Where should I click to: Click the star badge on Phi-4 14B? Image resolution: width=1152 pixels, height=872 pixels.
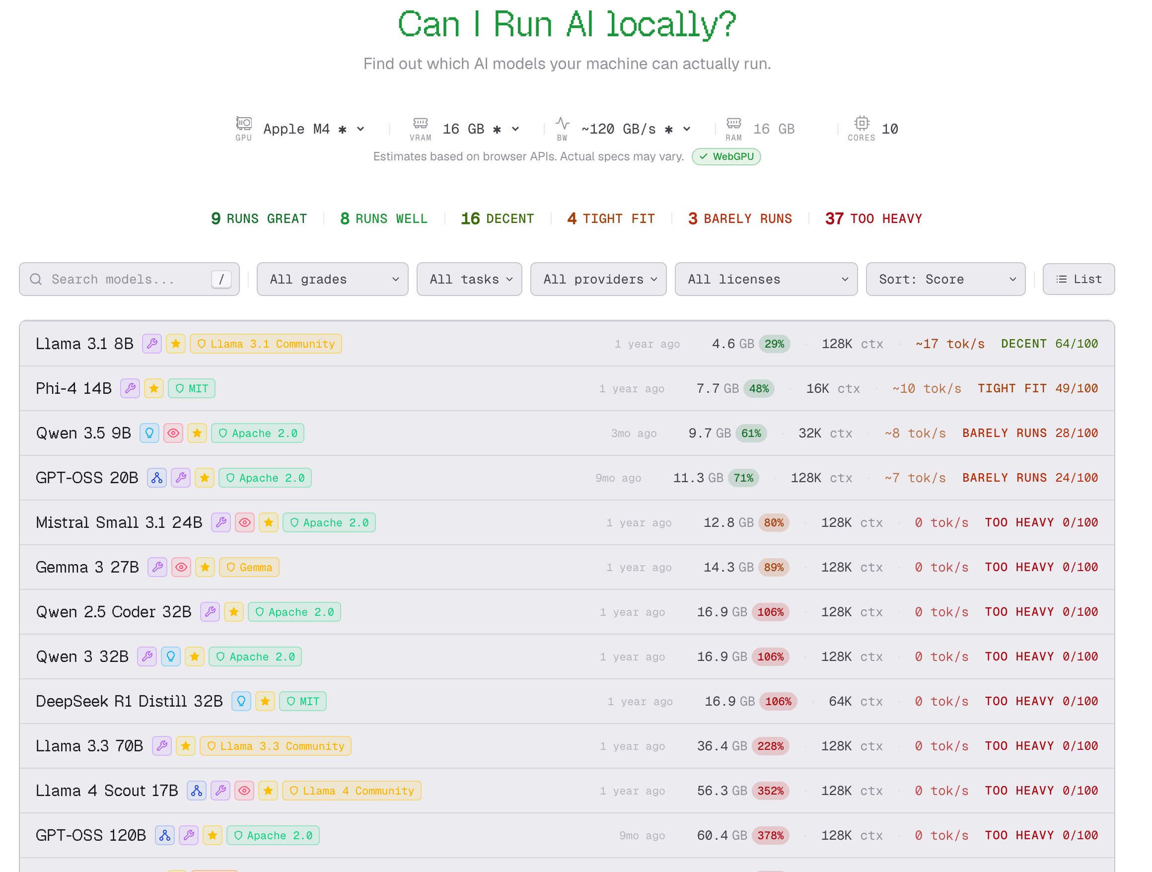click(154, 389)
